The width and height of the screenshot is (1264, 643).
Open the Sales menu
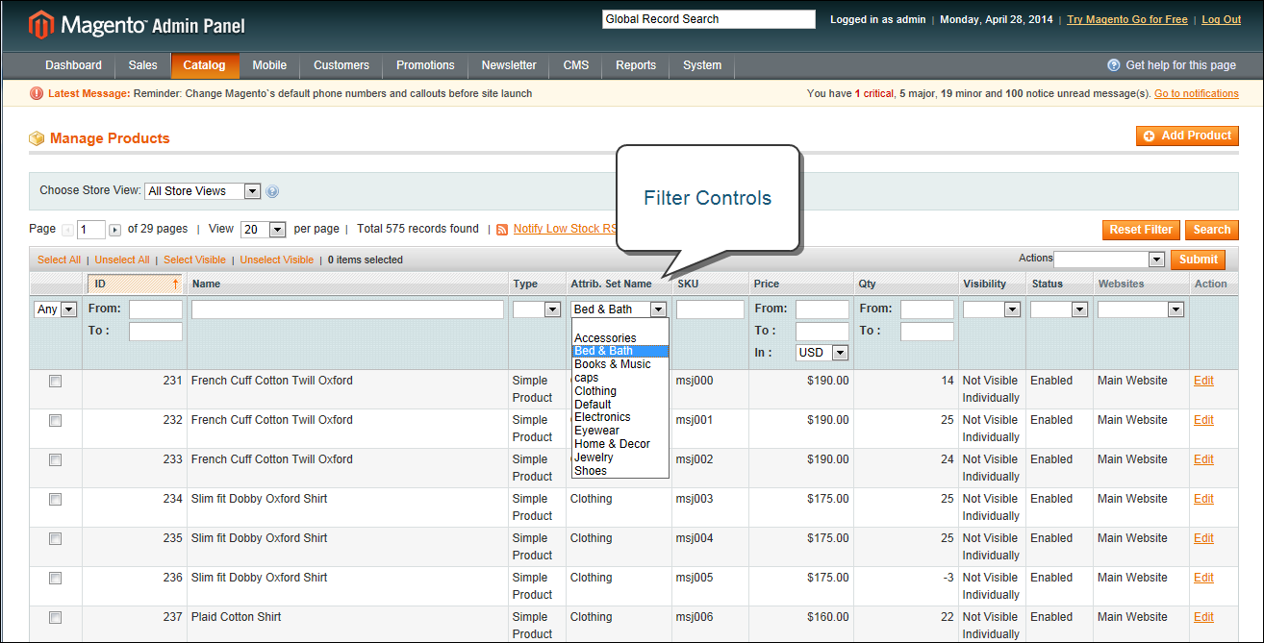click(142, 65)
